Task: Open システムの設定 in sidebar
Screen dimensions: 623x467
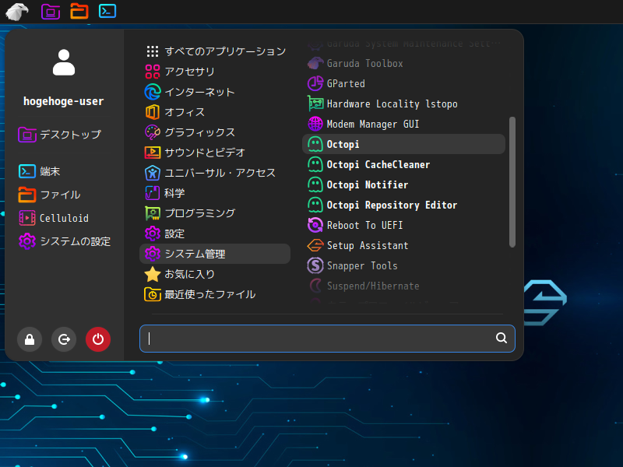Action: pos(65,241)
